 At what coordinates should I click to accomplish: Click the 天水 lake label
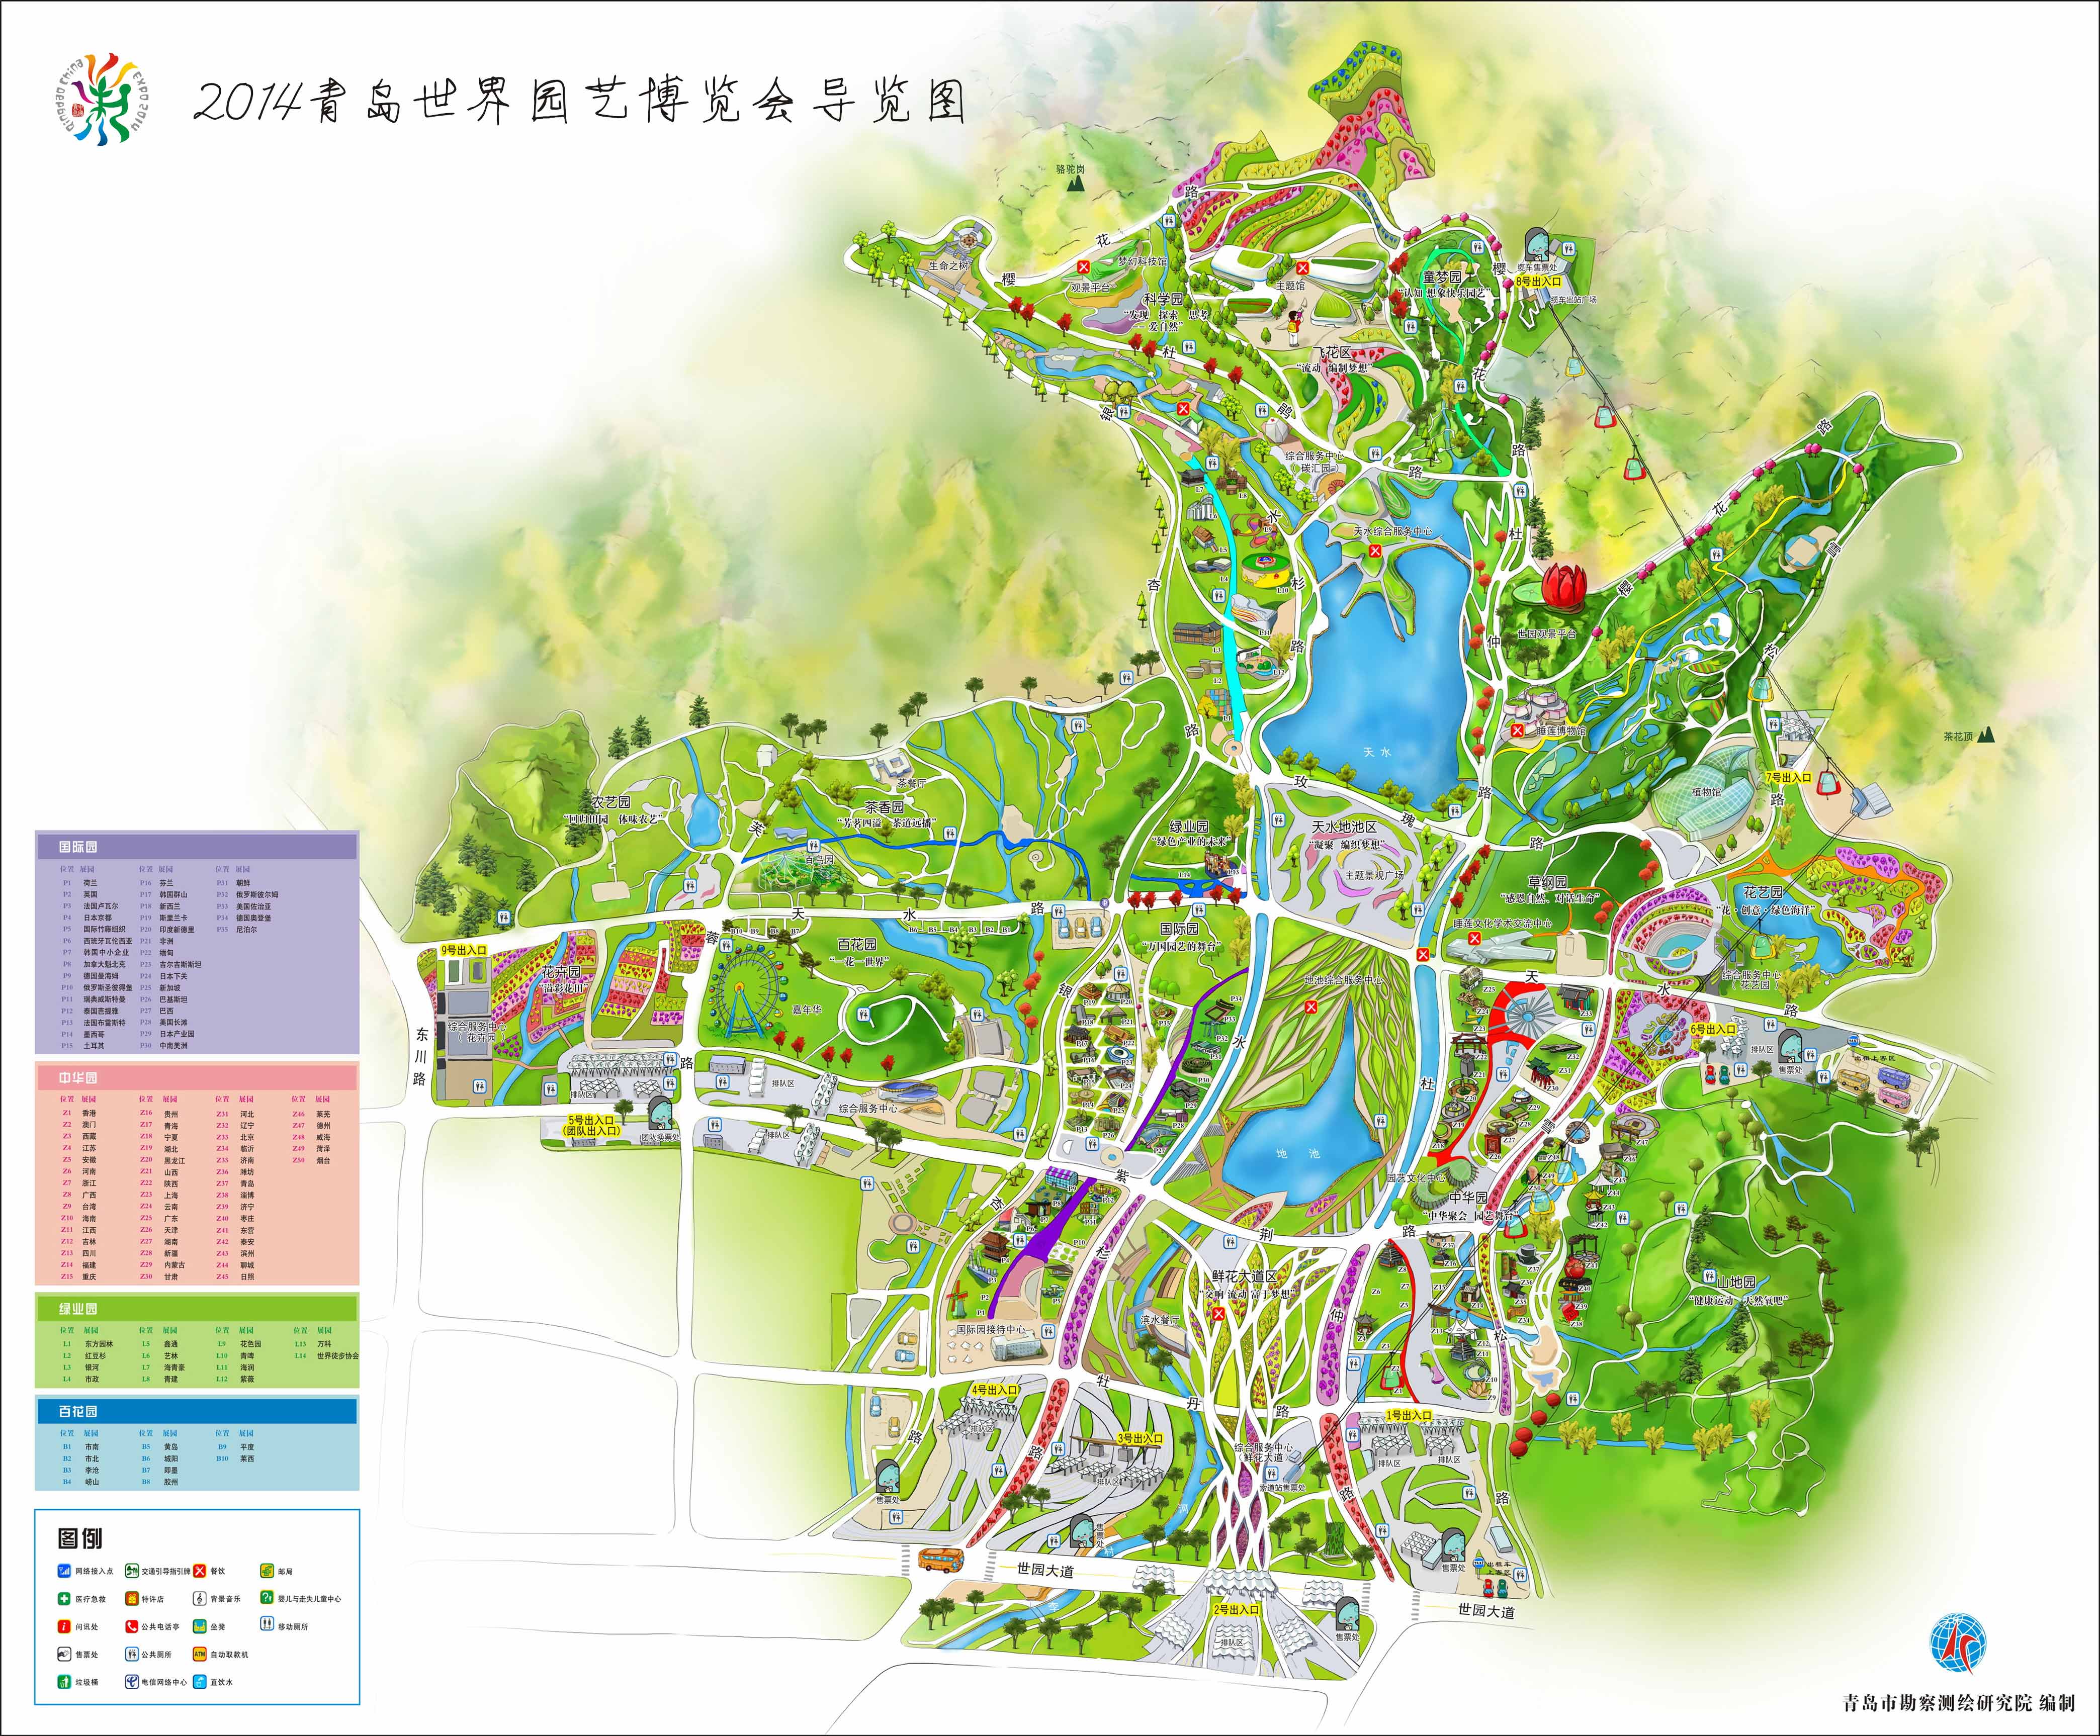(x=1377, y=751)
